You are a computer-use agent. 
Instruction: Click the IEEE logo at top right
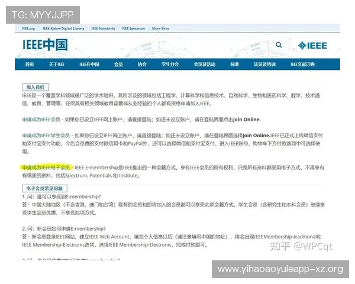pyautogui.click(x=312, y=46)
